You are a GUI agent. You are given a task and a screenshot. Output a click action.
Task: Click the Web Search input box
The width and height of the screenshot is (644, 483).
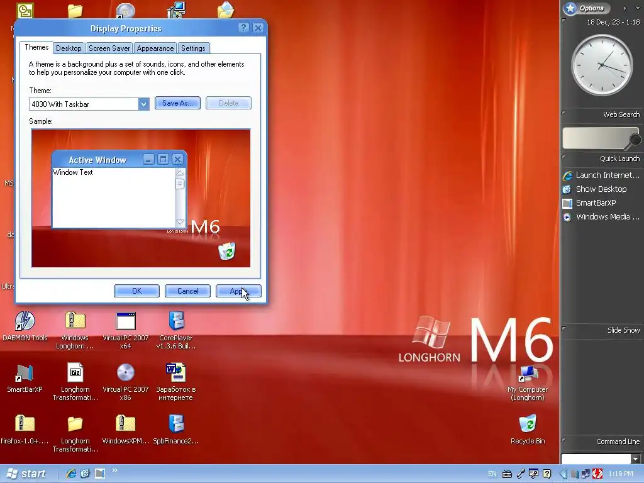(595, 138)
